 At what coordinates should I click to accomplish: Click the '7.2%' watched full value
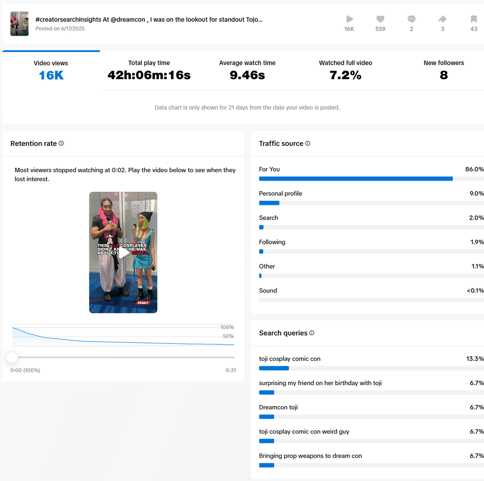click(x=346, y=75)
